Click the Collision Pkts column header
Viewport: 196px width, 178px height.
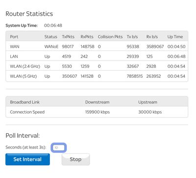point(110,37)
